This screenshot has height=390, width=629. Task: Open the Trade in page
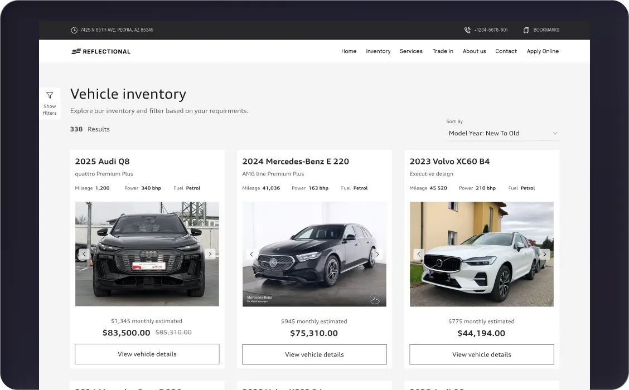442,51
